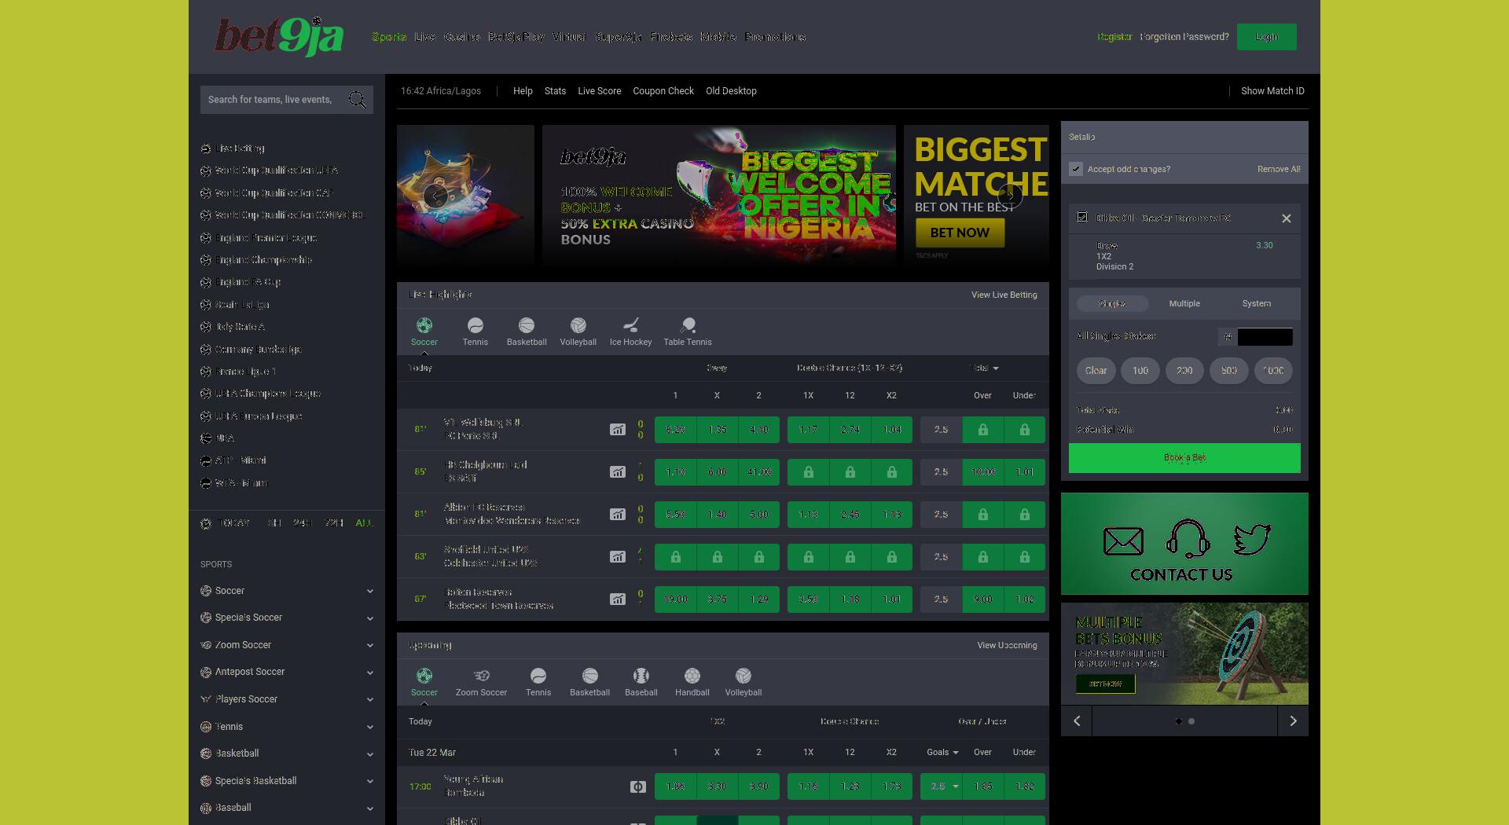Expand the Antepost Soccer category
Viewport: 1509px width, 825px height.
click(x=287, y=672)
